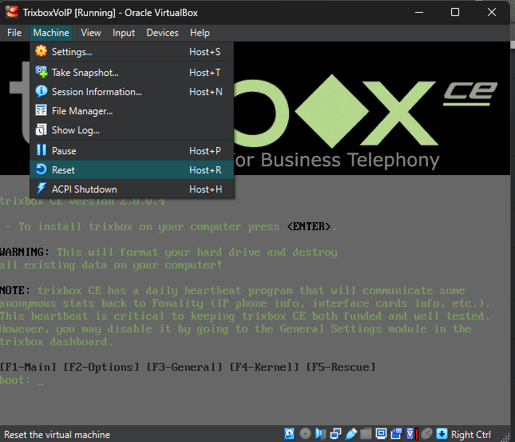Click the Host+R shortcut text
This screenshot has height=442, width=515.
click(205, 170)
